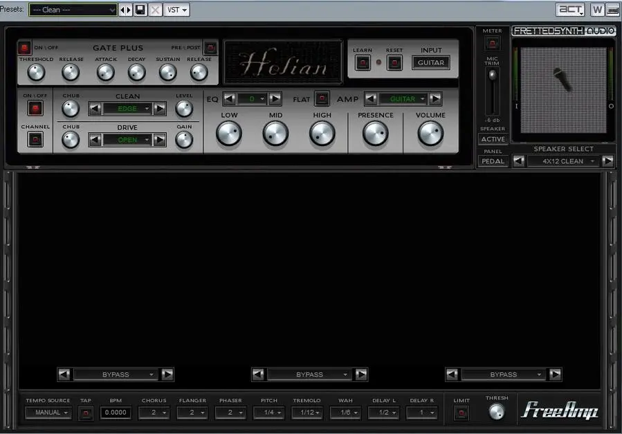
Task: Click previous arrow of right BYPASS slot
Action: (452, 374)
